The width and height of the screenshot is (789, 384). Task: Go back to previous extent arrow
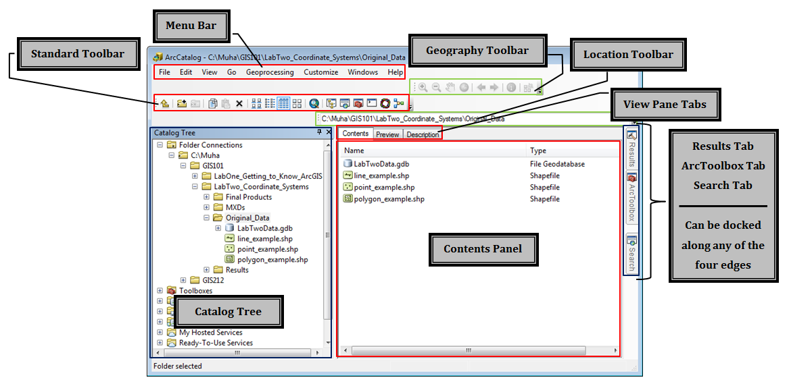(481, 87)
